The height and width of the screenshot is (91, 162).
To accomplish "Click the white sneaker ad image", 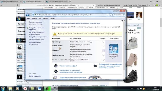I will pyautogui.click(x=132, y=43).
